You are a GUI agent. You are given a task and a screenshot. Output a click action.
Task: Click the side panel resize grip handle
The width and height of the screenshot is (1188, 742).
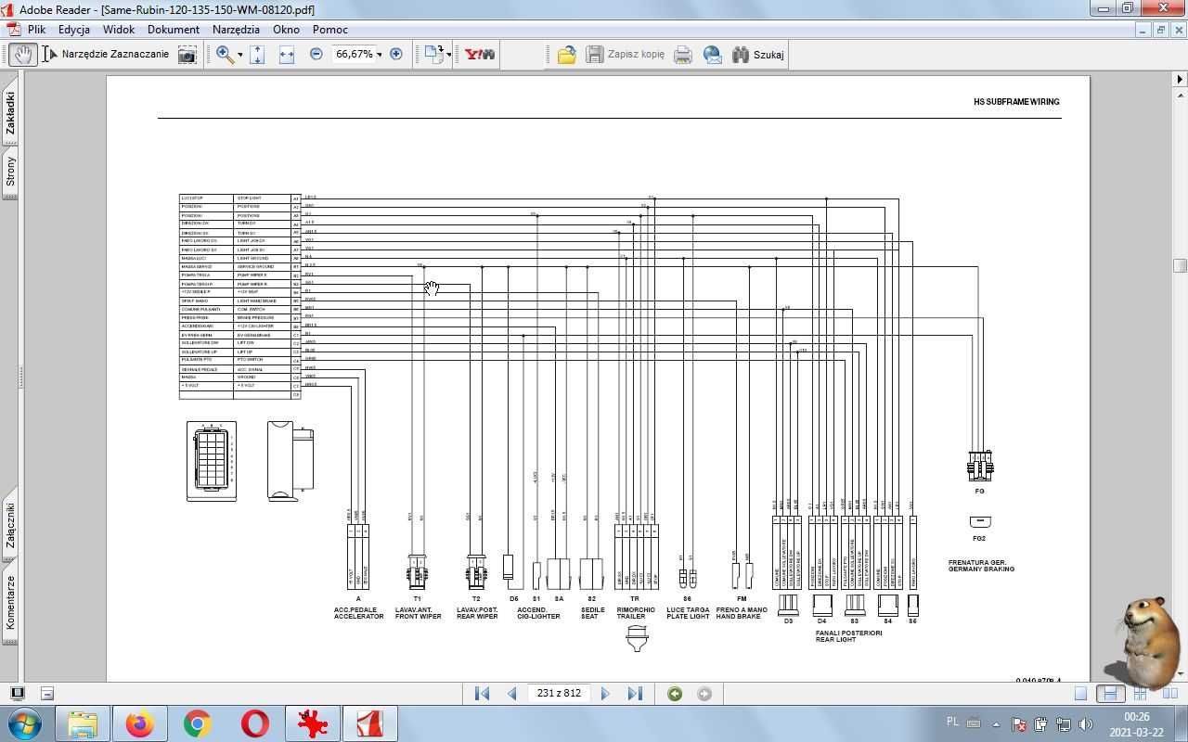pos(21,377)
